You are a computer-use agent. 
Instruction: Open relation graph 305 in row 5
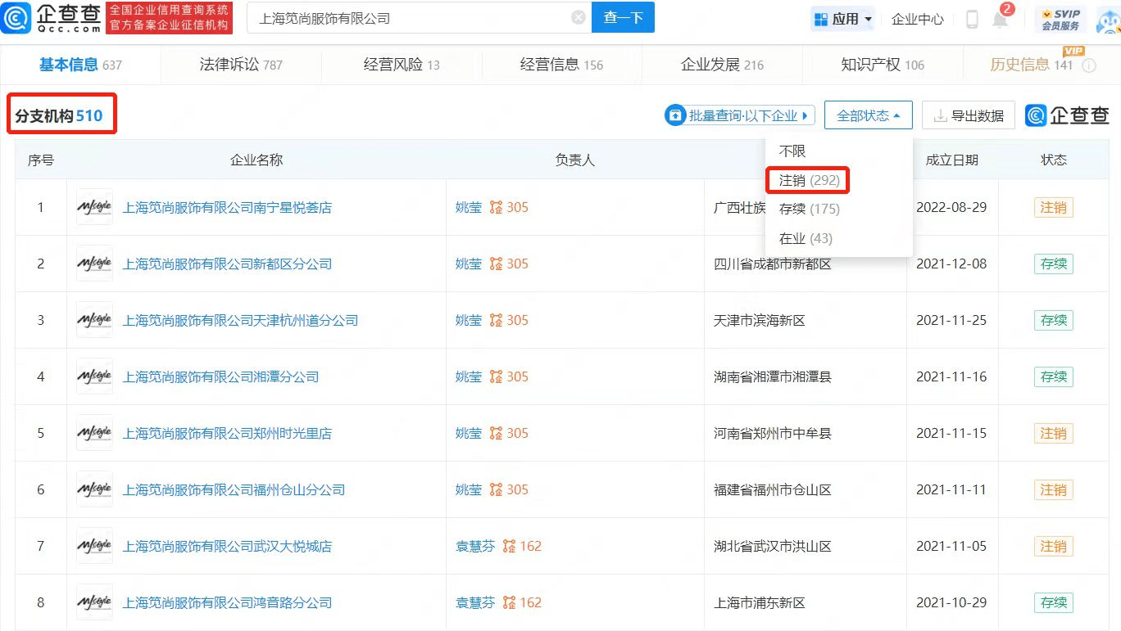[509, 434]
